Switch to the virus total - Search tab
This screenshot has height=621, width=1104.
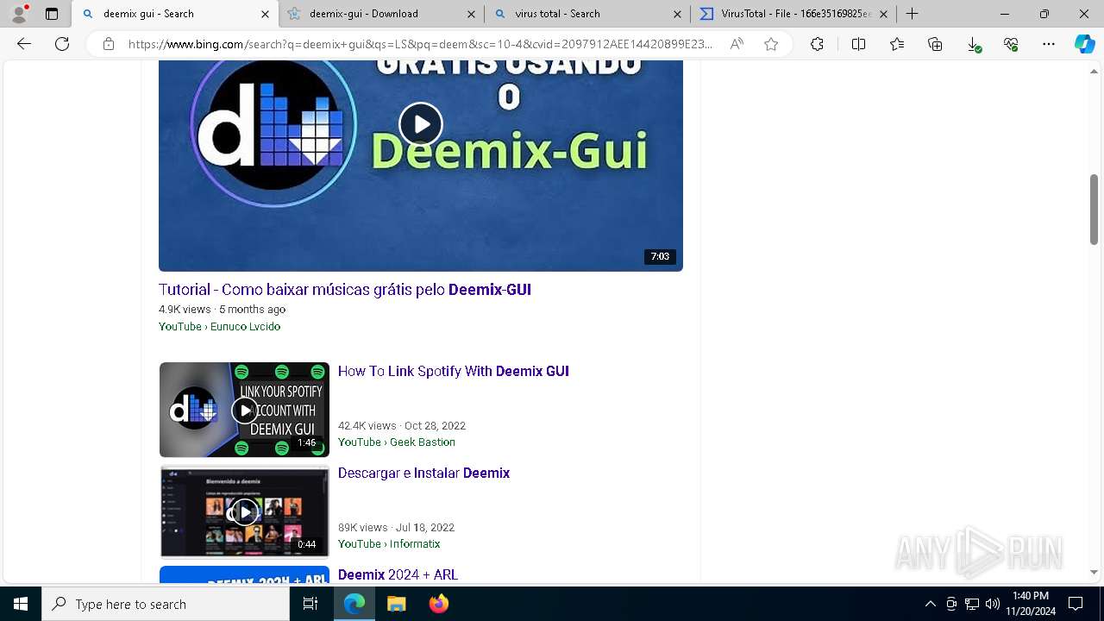click(x=587, y=14)
